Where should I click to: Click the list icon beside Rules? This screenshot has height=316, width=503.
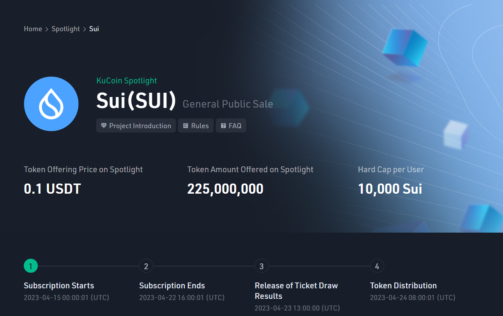click(x=186, y=126)
